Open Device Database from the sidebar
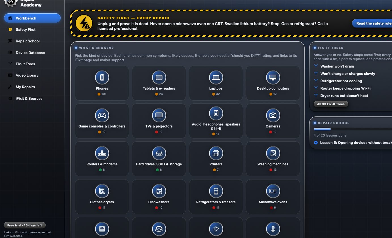The height and width of the screenshot is (238, 392). 32,53
